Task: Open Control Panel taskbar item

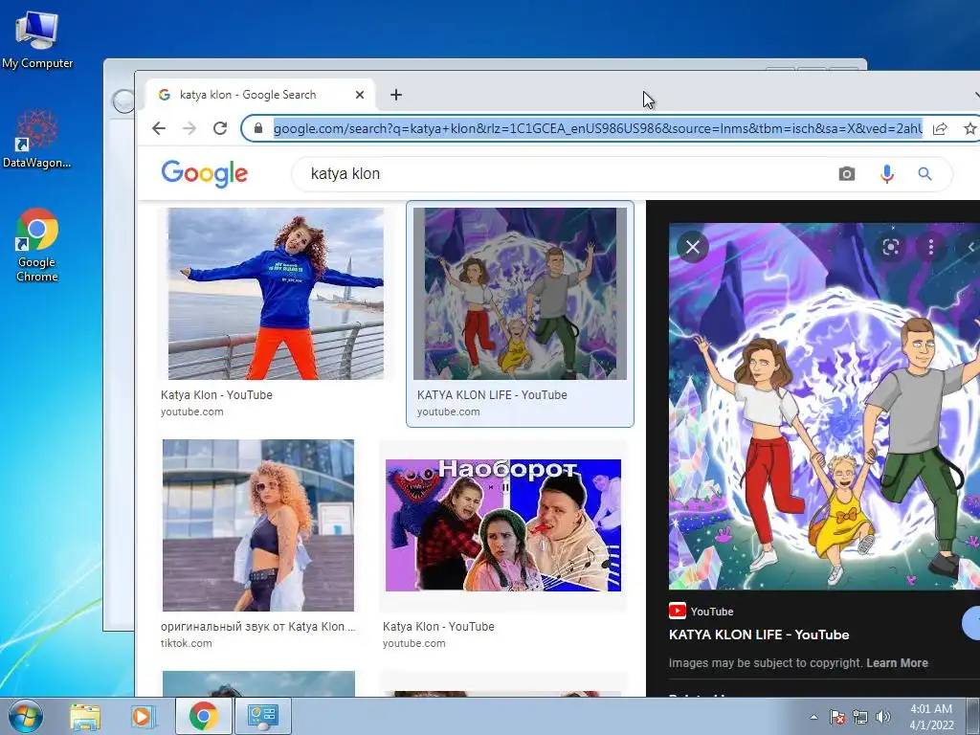Action: 262,716
